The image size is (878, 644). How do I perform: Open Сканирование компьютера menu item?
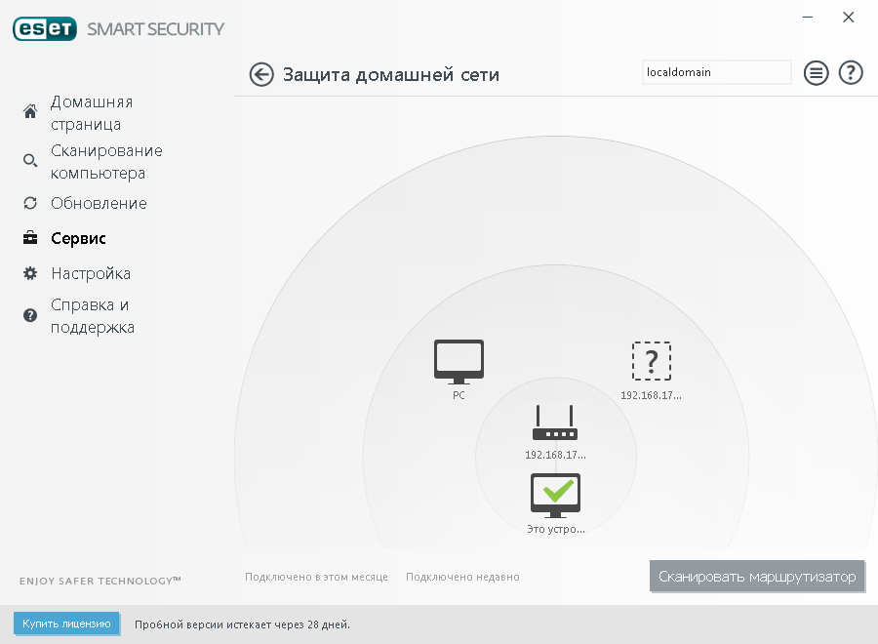pos(106,161)
